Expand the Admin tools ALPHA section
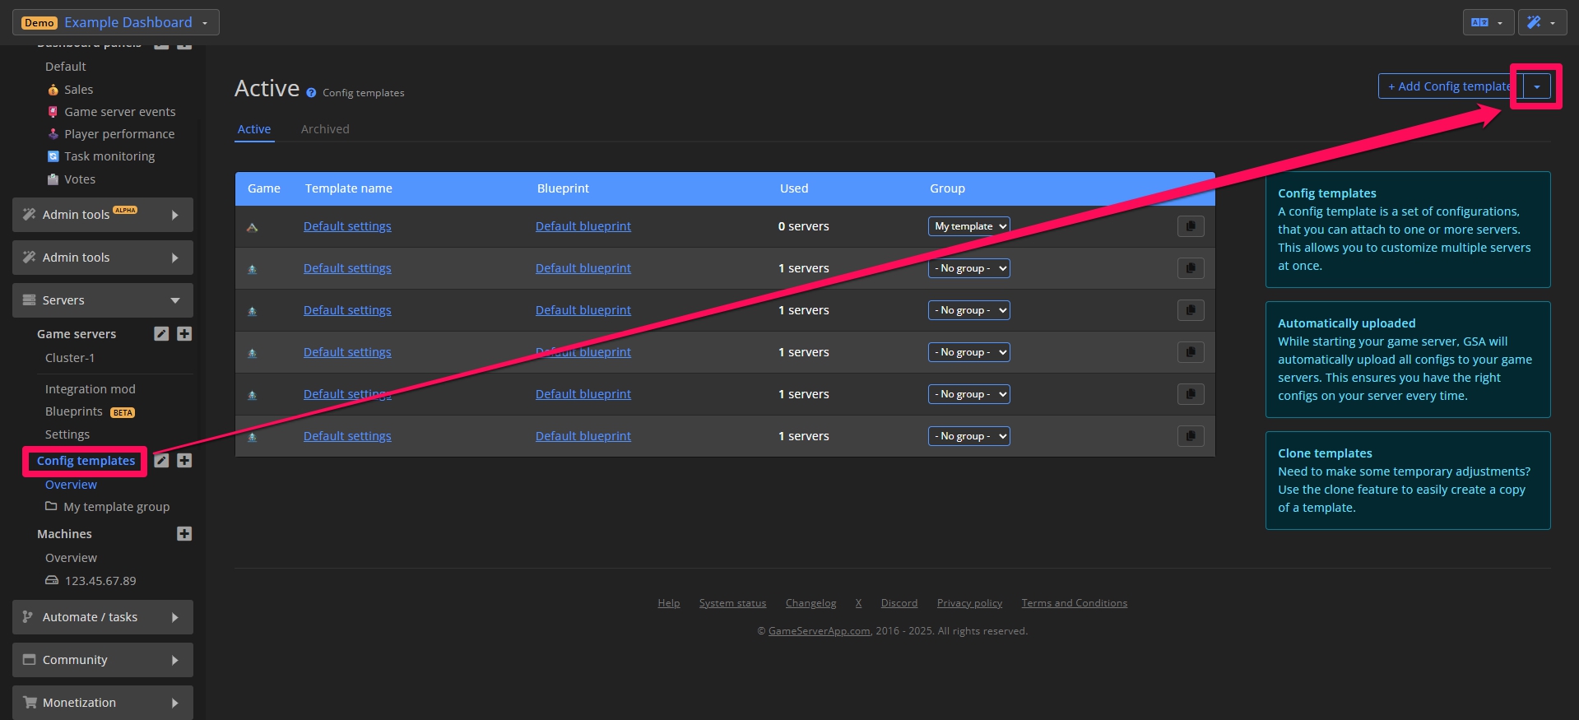 point(103,215)
